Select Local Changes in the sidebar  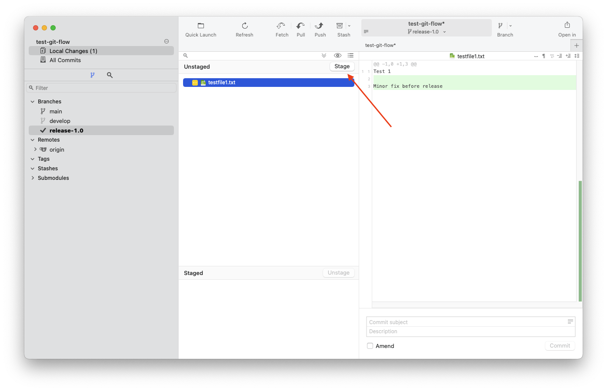[x=73, y=51]
